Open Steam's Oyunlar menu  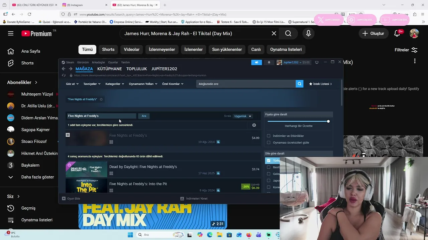click(113, 62)
